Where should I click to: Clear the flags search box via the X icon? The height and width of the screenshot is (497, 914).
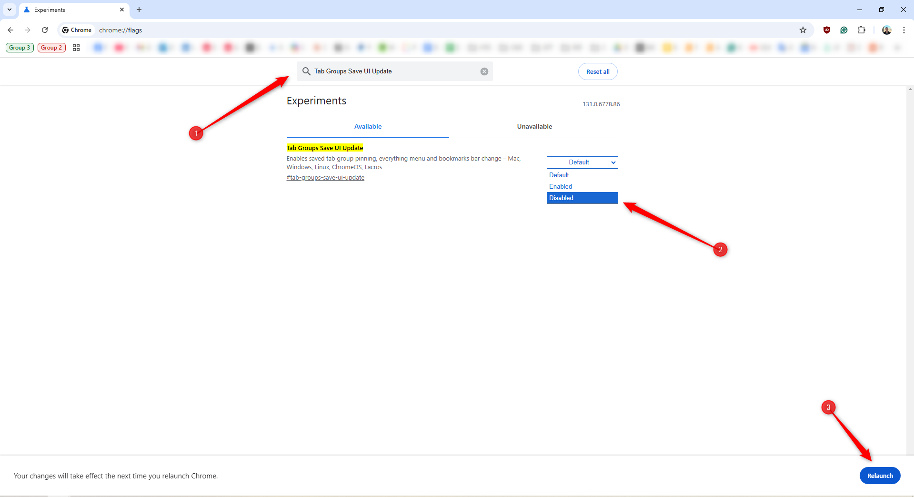pyautogui.click(x=484, y=71)
